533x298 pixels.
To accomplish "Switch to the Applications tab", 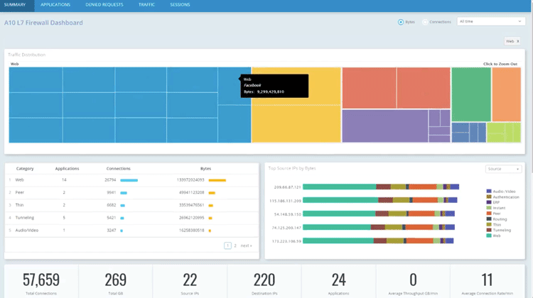I will tap(55, 5).
